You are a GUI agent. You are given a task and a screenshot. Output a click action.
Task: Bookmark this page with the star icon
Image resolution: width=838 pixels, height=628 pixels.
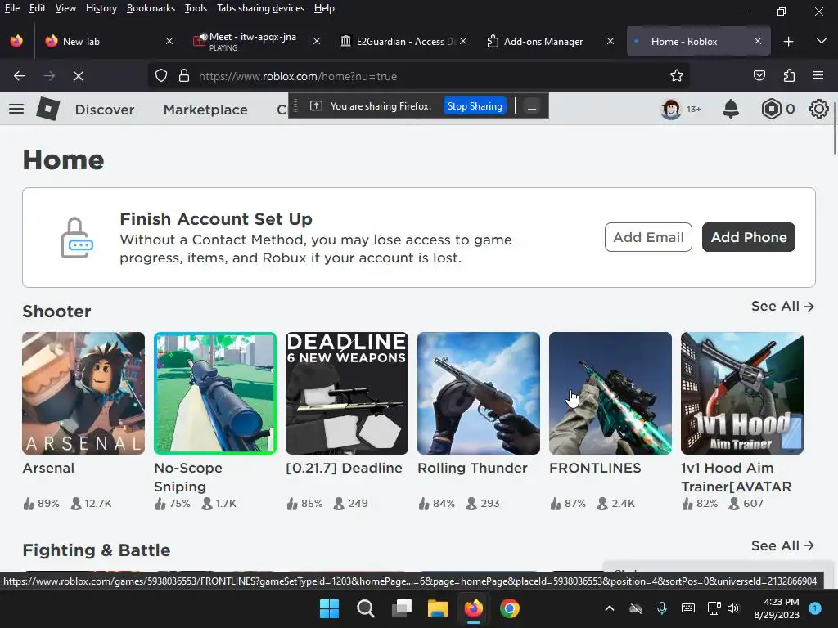[x=677, y=76]
